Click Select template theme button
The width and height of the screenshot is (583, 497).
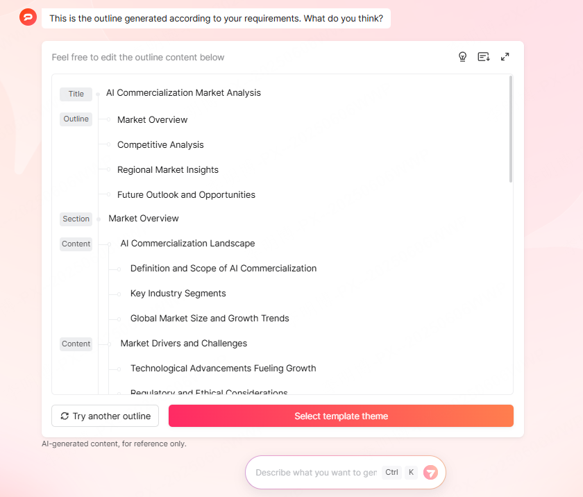(341, 416)
